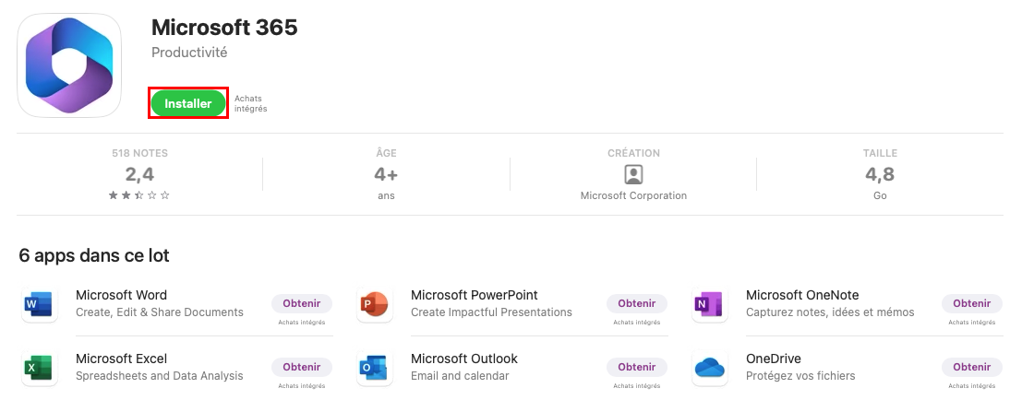Viewport: 1022px width, 400px height.
Task: Open the Microsoft PowerPoint app title
Action: pos(475,295)
